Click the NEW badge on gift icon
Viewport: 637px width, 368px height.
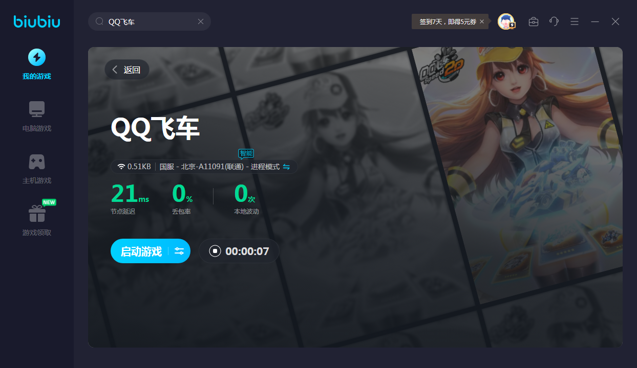49,202
